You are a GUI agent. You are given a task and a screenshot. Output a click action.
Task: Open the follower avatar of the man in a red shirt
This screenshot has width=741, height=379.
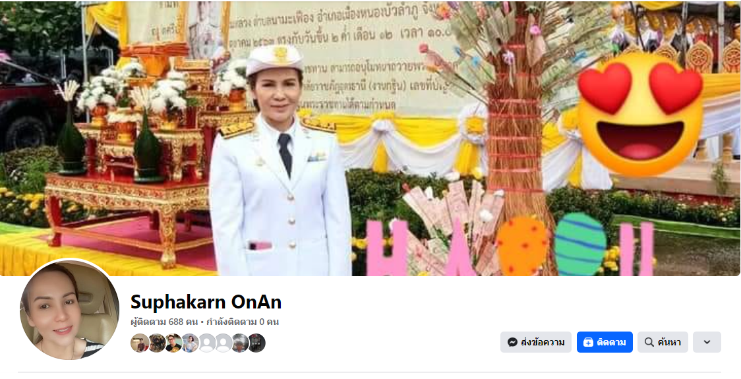140,343
